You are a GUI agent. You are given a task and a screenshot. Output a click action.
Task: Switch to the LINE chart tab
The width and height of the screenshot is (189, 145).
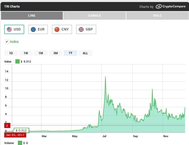(32, 16)
